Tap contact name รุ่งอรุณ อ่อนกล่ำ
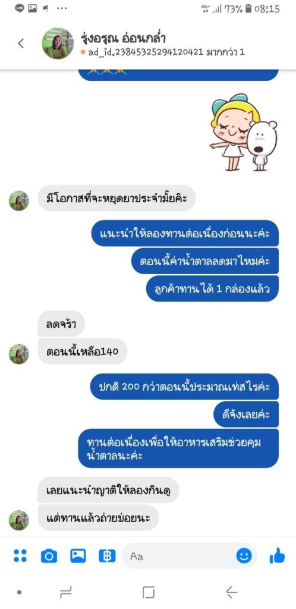 (124, 38)
